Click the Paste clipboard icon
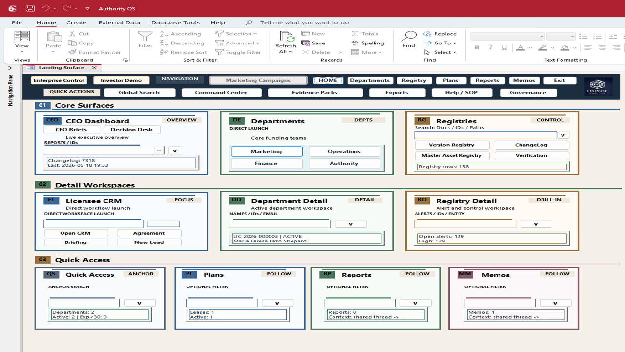 click(x=53, y=37)
